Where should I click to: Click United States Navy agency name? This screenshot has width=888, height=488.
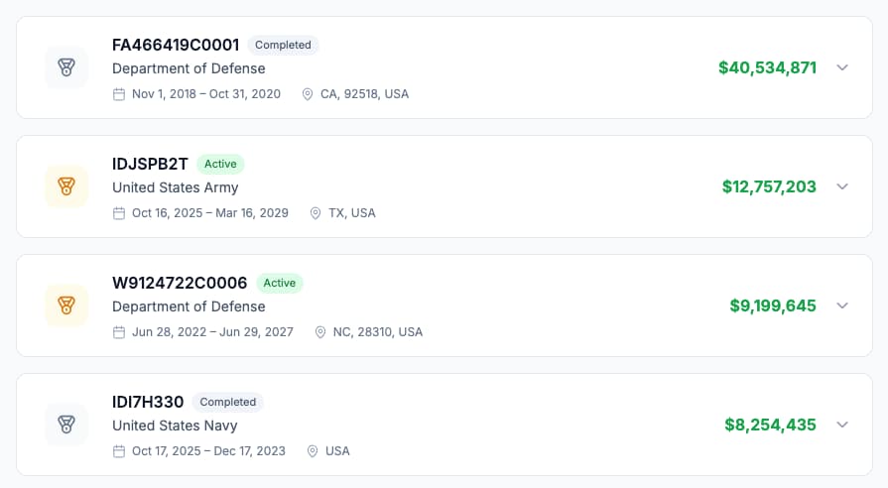point(175,426)
